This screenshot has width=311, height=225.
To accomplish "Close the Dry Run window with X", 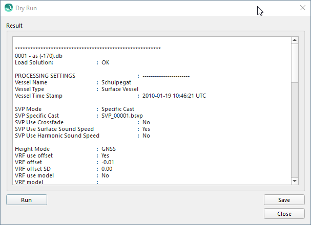I will pyautogui.click(x=302, y=8).
